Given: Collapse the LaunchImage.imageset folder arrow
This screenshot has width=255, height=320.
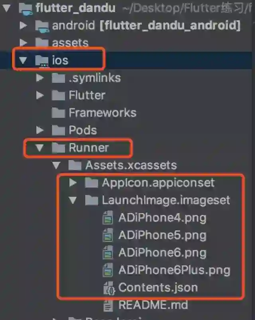Looking at the screenshot, I should coord(73,200).
